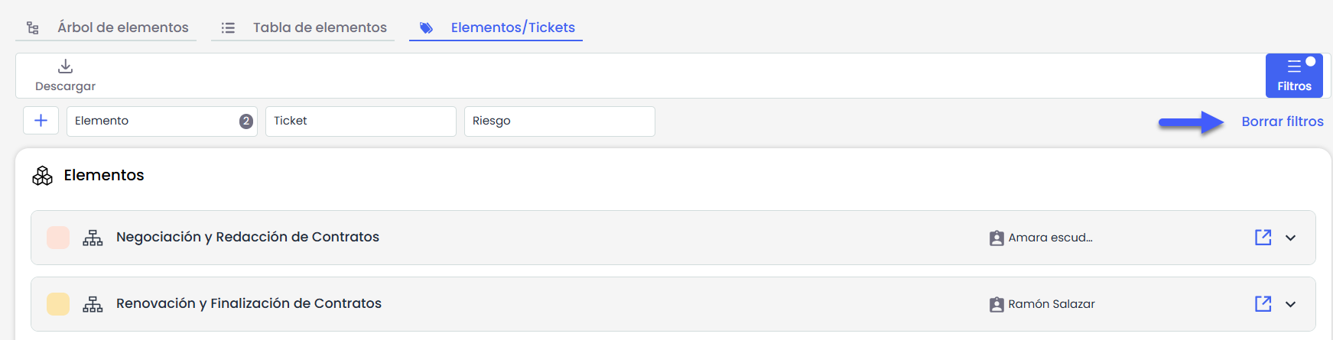Screen dimensions: 1333x340
Task: Open the Filtros panel button
Action: (1293, 76)
